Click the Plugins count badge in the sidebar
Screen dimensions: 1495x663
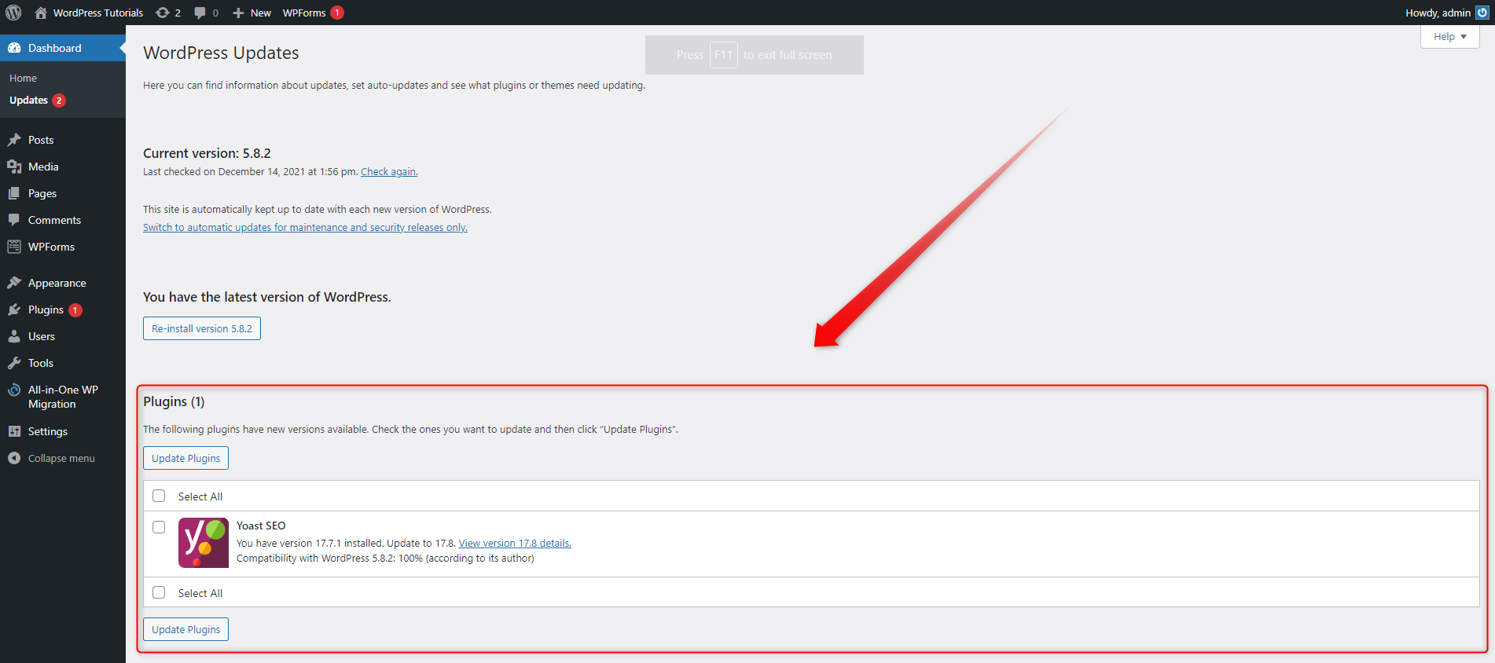coord(75,310)
